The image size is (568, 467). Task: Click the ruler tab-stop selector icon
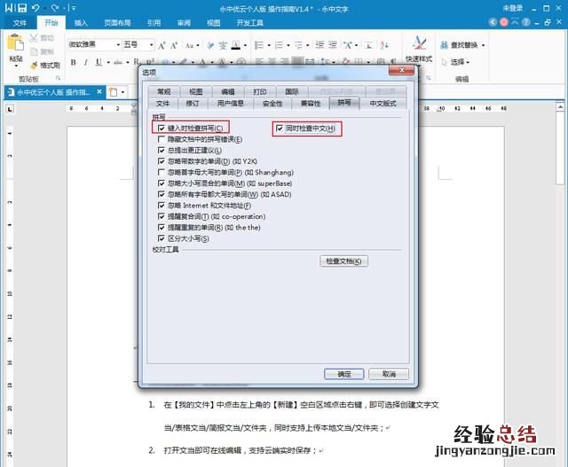coord(10,108)
